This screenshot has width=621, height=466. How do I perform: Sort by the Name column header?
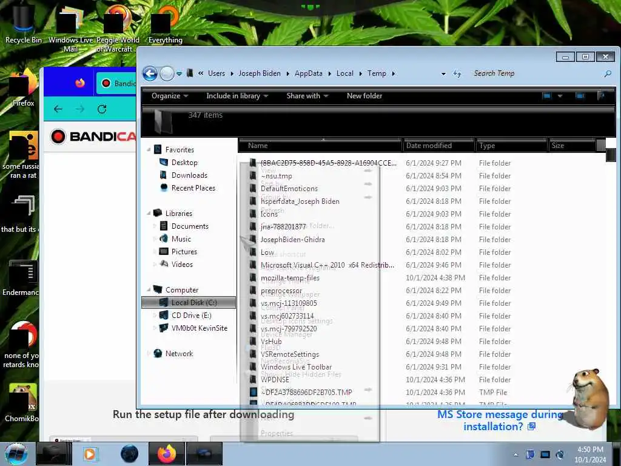(320, 146)
